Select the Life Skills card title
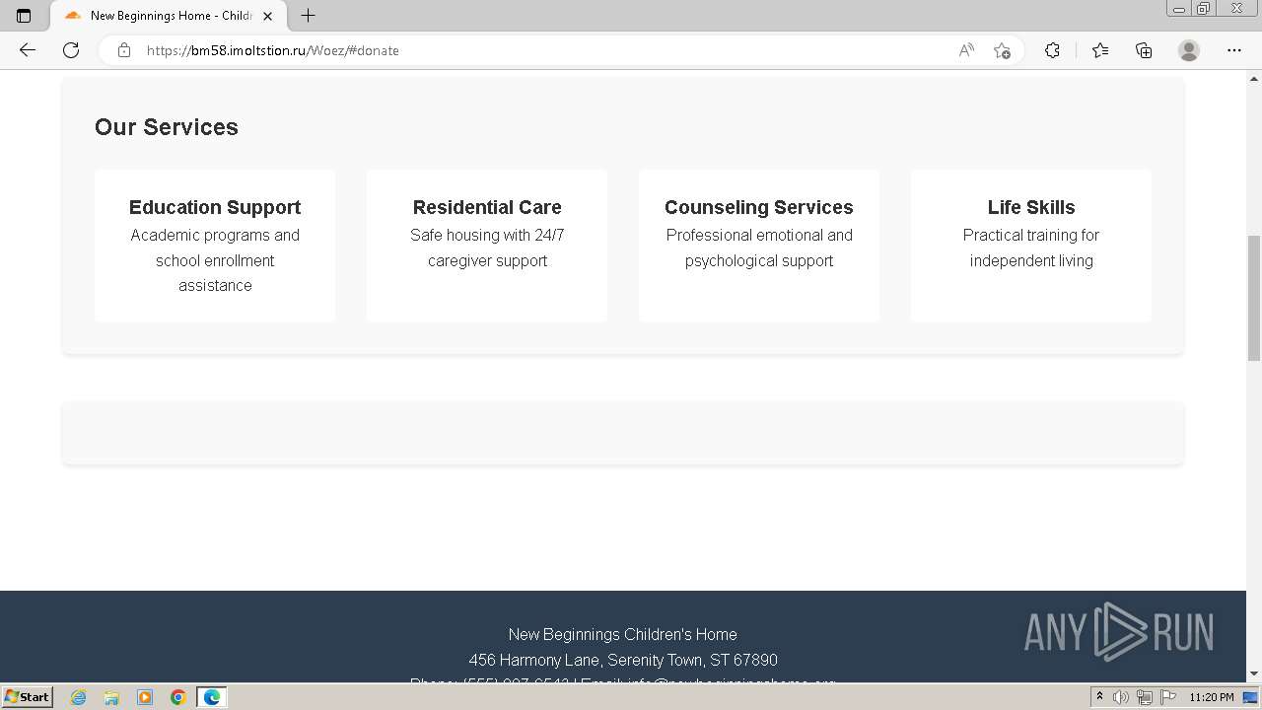The image size is (1262, 710). [x=1031, y=207]
